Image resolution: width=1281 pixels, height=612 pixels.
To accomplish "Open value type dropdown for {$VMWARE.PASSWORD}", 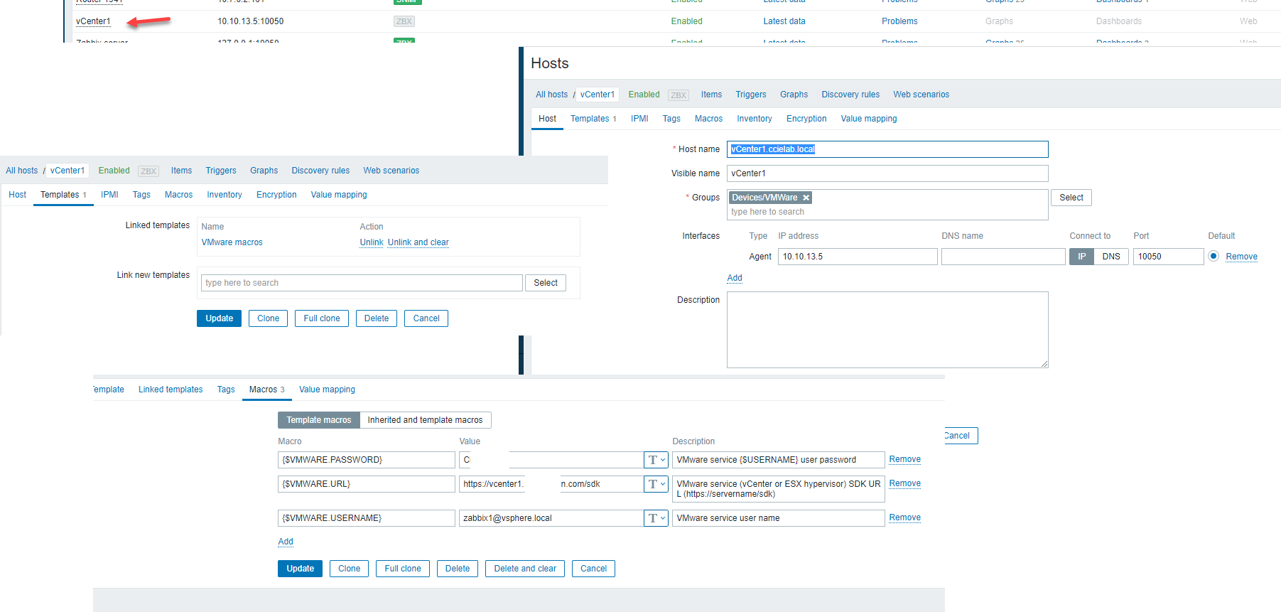I will 656,460.
